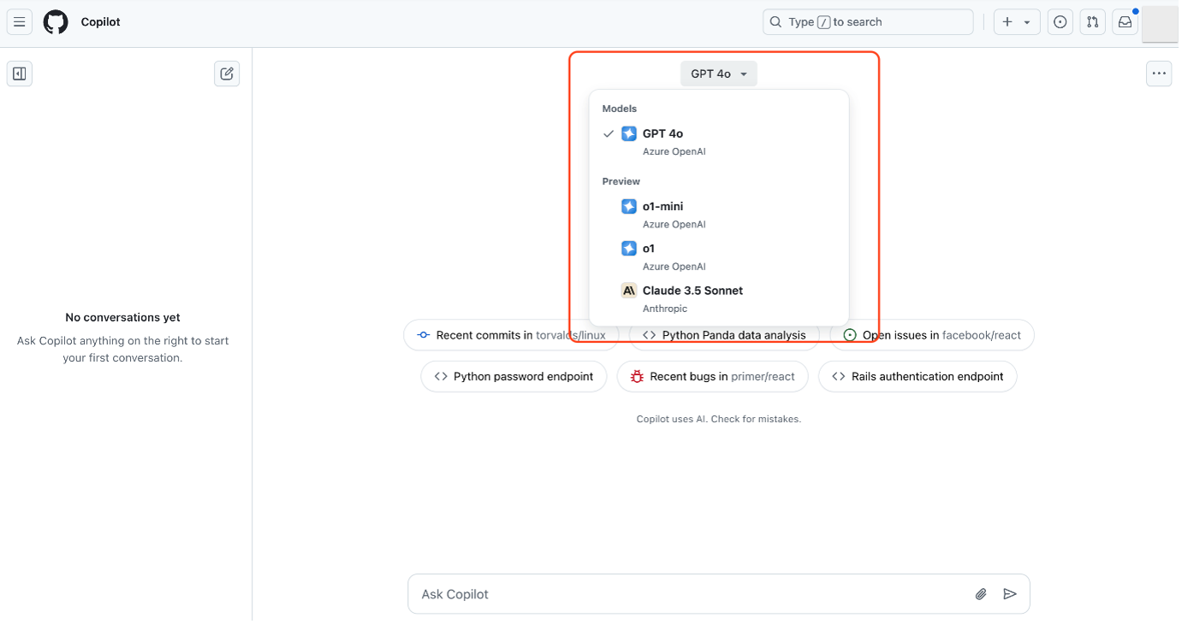Click the Open issues in facebook/react suggestion

932,335
